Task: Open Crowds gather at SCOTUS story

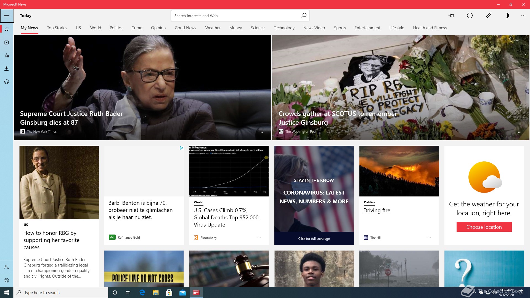Action: click(338, 118)
